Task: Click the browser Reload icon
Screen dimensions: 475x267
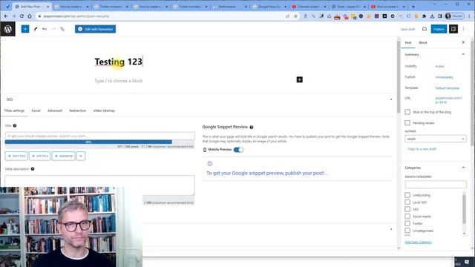Action: coord(22,16)
